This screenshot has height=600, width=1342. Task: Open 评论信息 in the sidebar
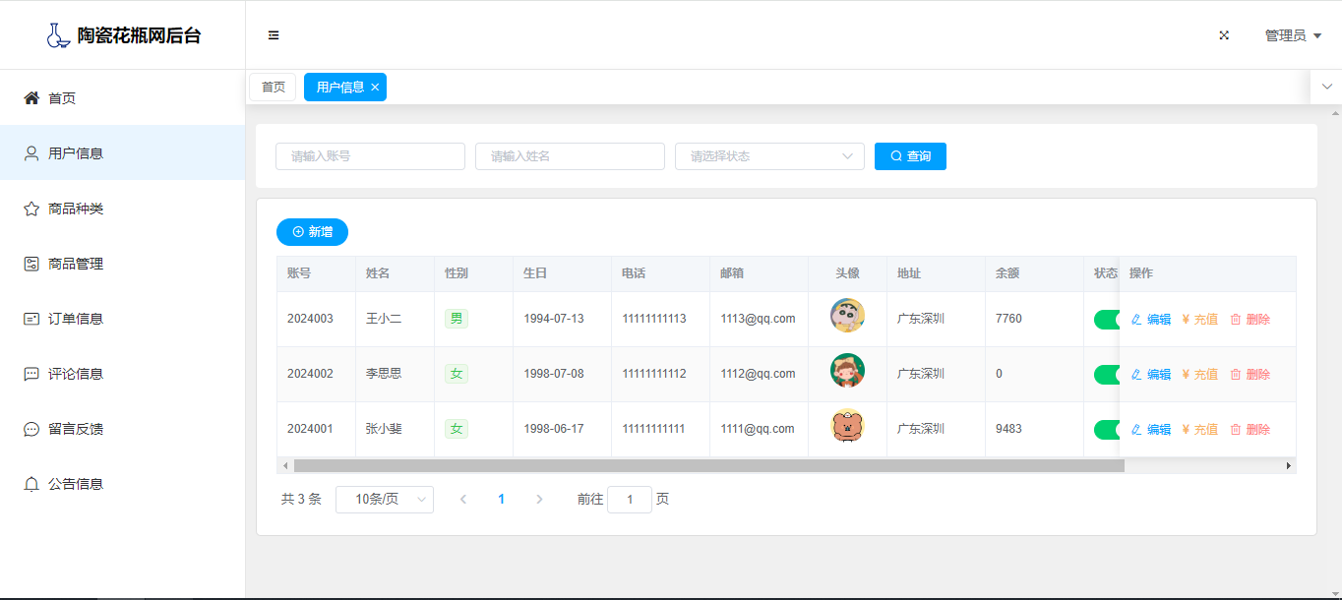pyautogui.click(x=75, y=374)
